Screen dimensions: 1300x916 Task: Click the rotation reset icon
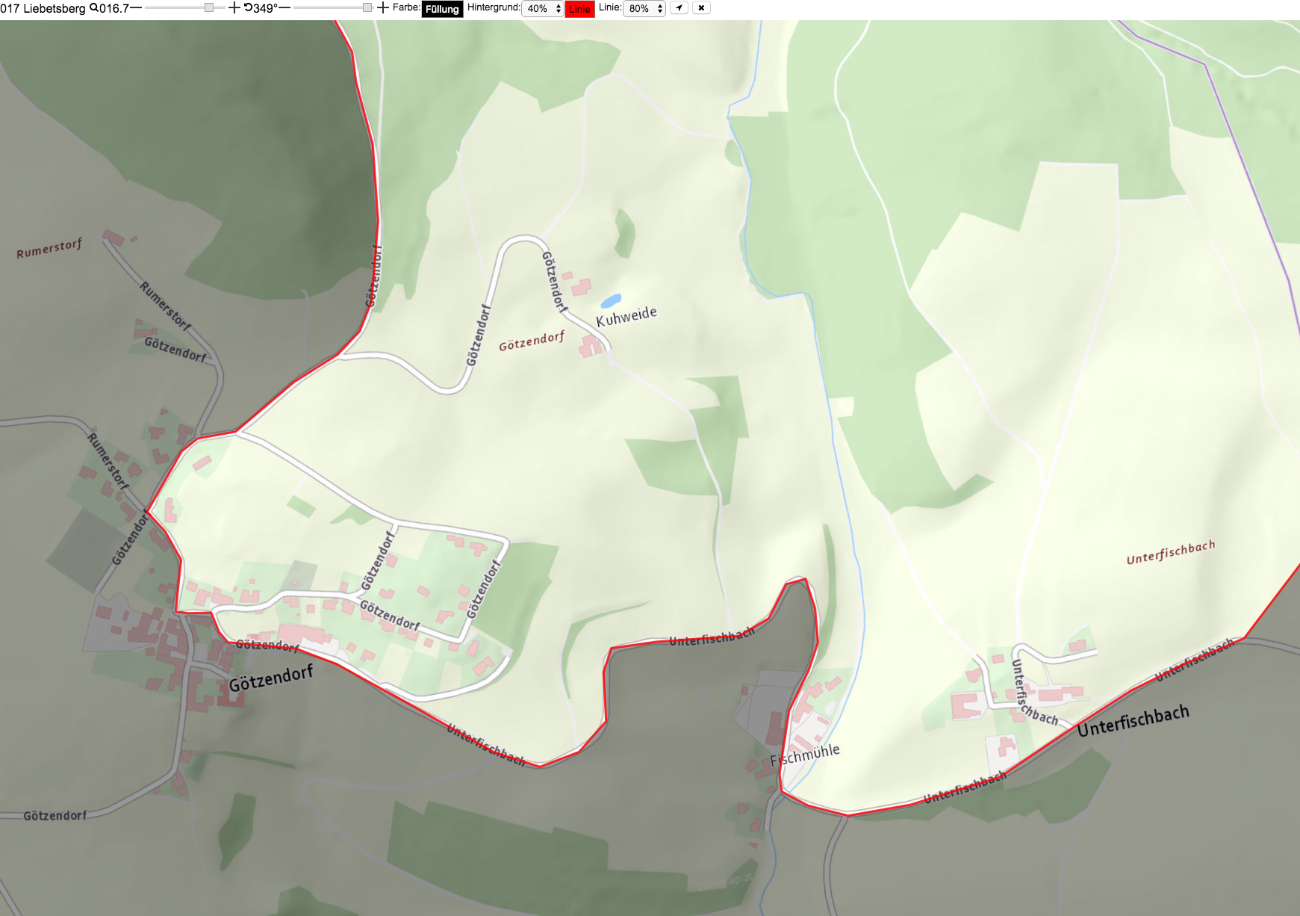coord(248,7)
